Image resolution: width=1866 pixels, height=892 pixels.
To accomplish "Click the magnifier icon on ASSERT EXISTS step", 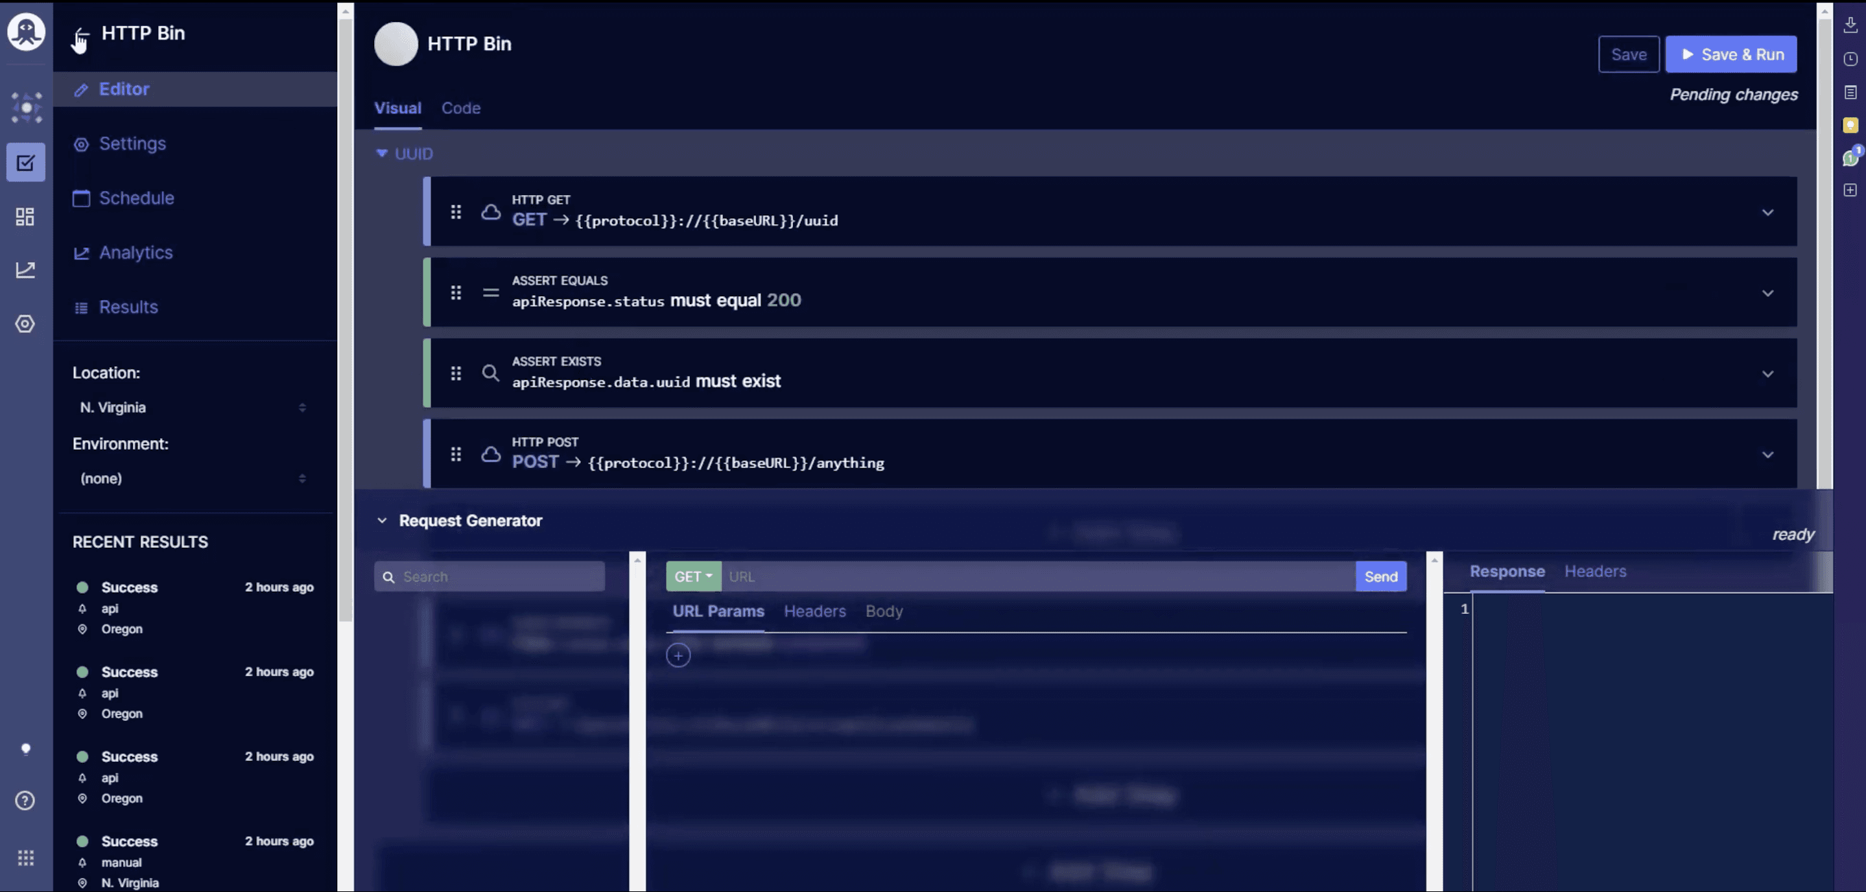I will tap(490, 373).
